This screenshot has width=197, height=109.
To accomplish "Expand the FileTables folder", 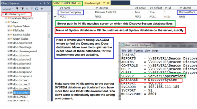I will (x=8, y=31).
